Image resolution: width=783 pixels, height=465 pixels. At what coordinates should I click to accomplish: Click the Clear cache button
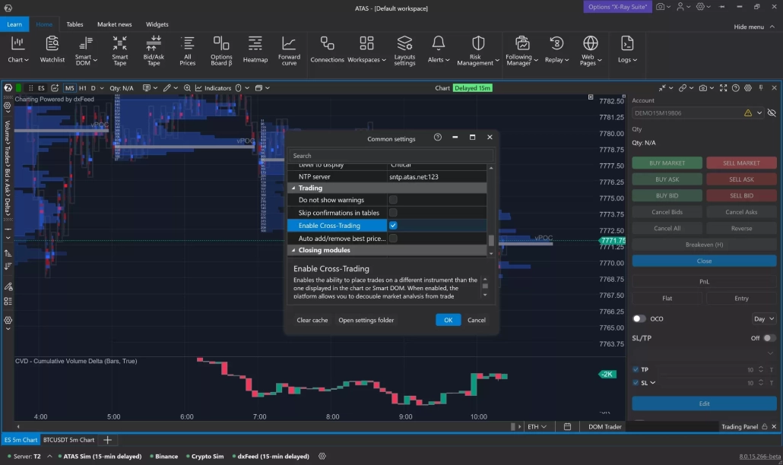pos(312,320)
